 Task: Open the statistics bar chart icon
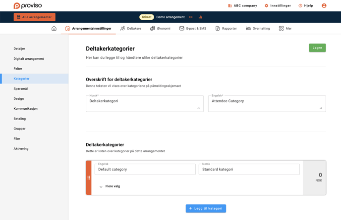click(x=200, y=17)
